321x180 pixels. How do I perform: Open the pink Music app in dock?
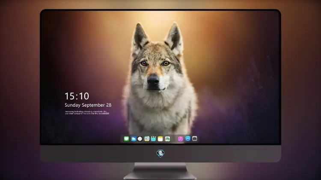tap(180, 139)
